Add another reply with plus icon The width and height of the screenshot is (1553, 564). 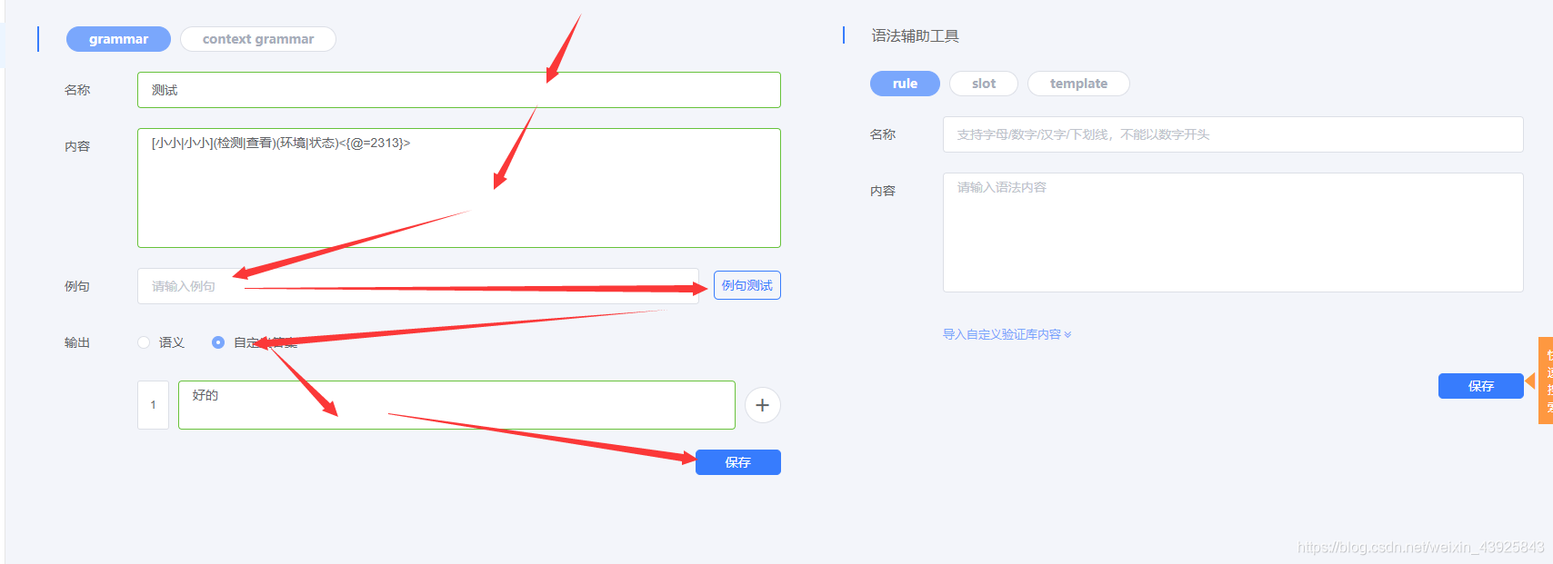tap(763, 405)
